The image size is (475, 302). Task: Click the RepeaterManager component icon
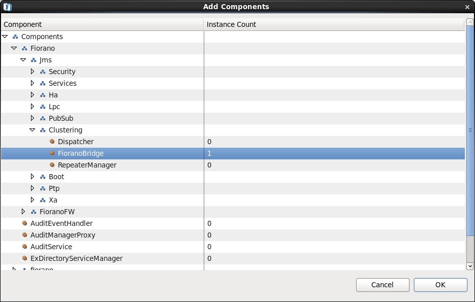point(52,165)
